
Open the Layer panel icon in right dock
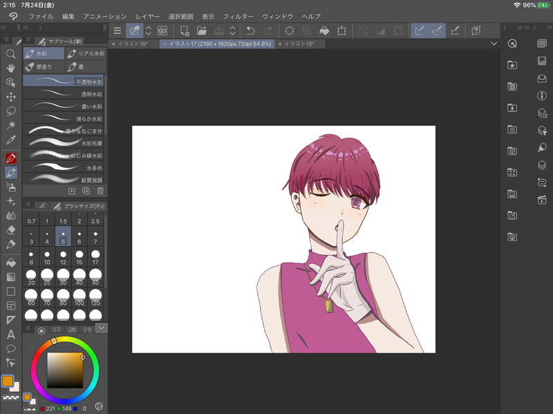click(542, 165)
